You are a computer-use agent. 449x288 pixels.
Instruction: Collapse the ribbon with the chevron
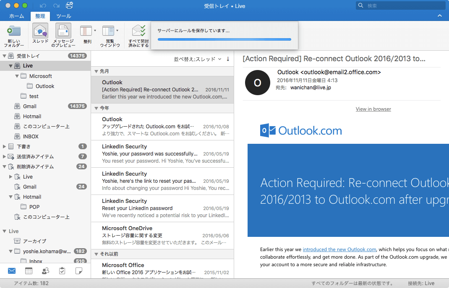pyautogui.click(x=439, y=16)
